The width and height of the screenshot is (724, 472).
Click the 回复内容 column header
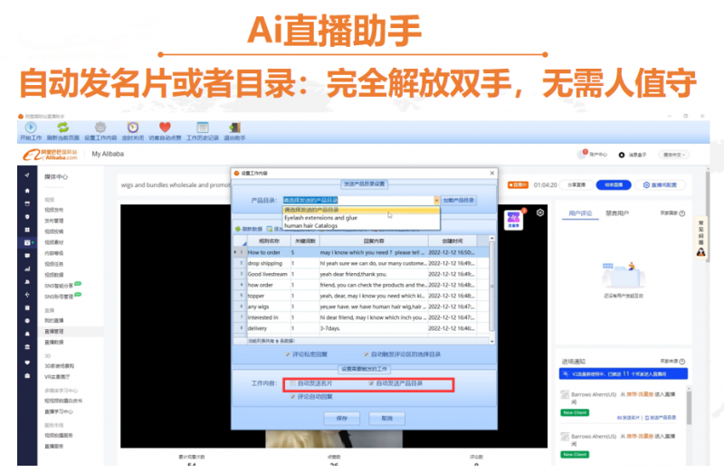pyautogui.click(x=374, y=241)
